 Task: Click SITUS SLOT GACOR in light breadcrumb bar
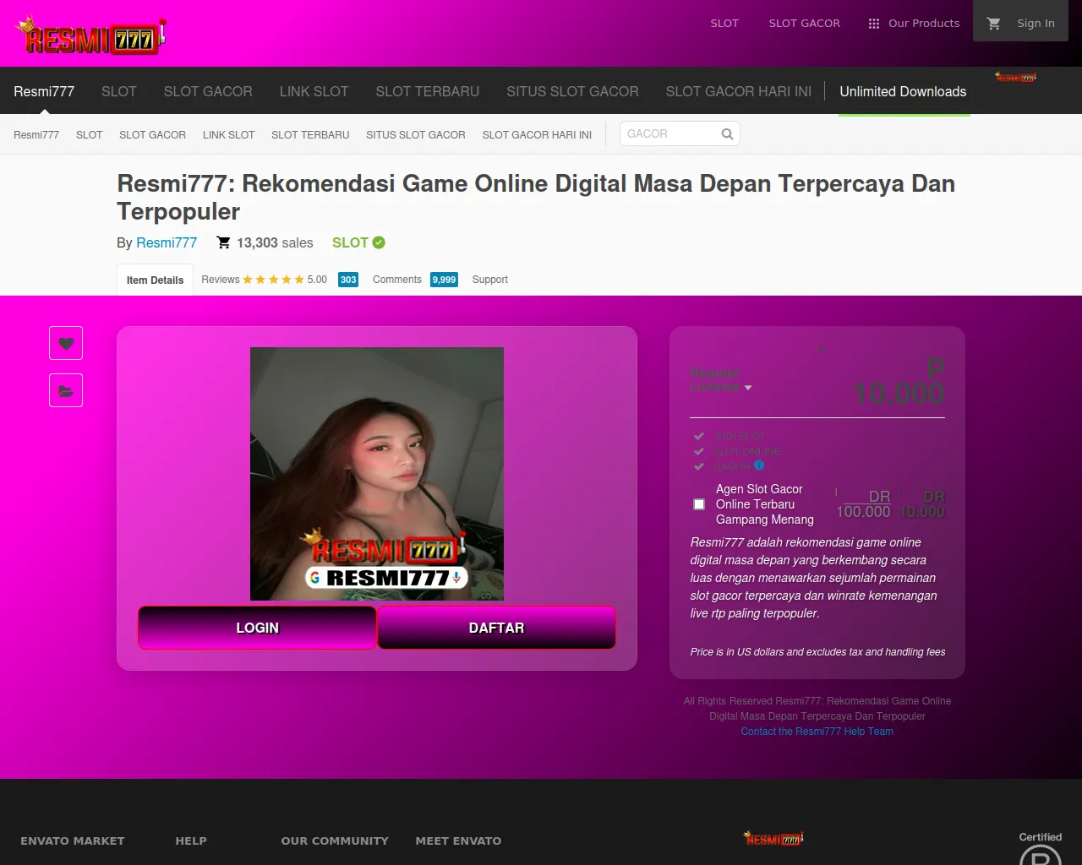[416, 134]
